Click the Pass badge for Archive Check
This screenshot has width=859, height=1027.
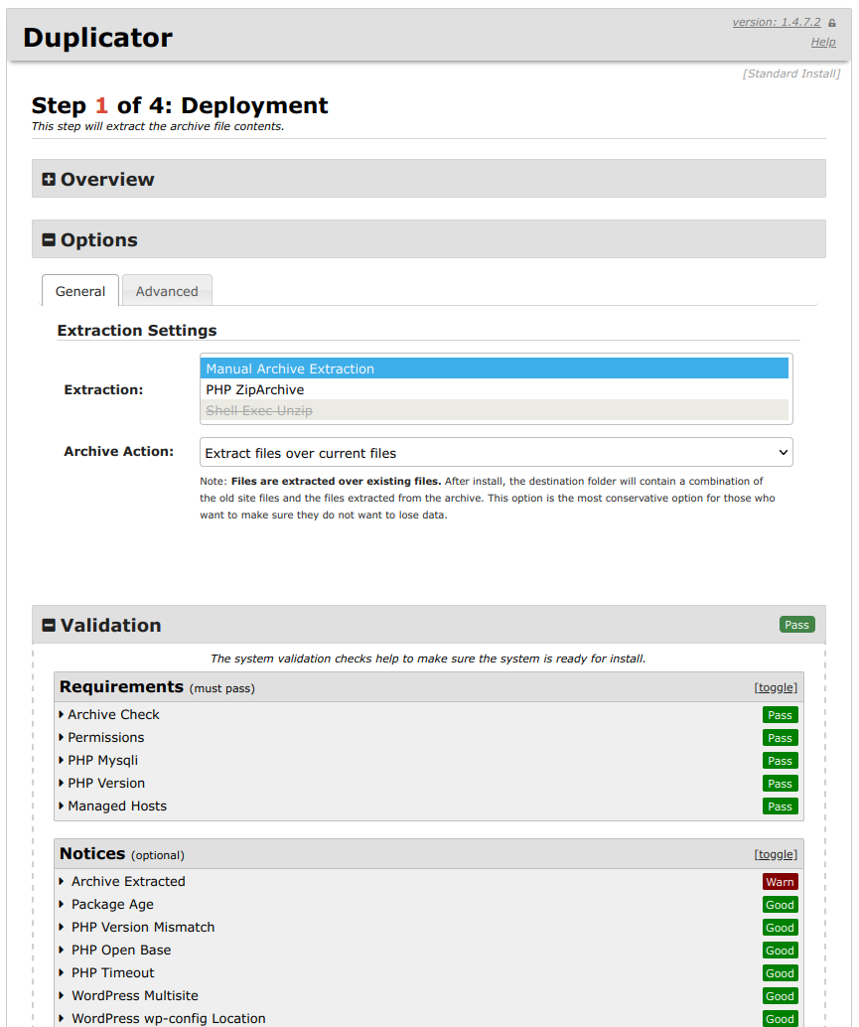(780, 715)
